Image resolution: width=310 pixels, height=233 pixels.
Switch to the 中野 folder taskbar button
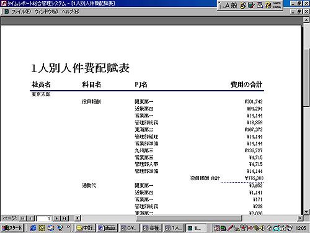click(86, 228)
